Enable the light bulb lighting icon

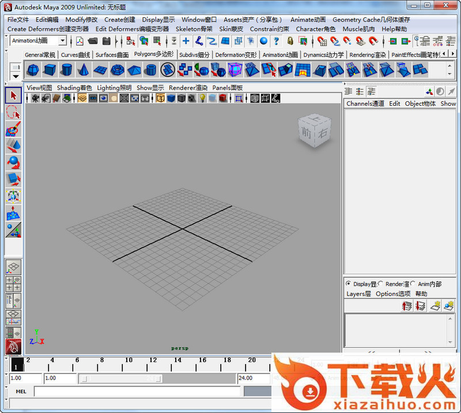[x=202, y=98]
